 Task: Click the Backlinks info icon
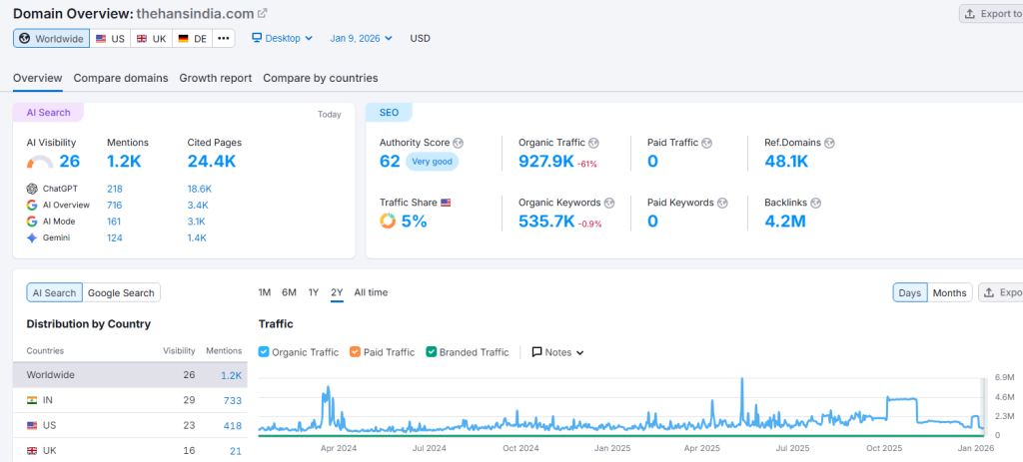pyautogui.click(x=816, y=203)
